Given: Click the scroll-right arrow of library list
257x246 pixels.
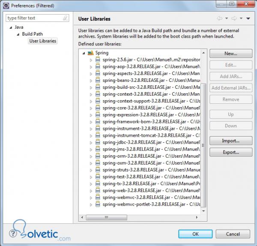Looking at the screenshot, I should pos(197,217).
